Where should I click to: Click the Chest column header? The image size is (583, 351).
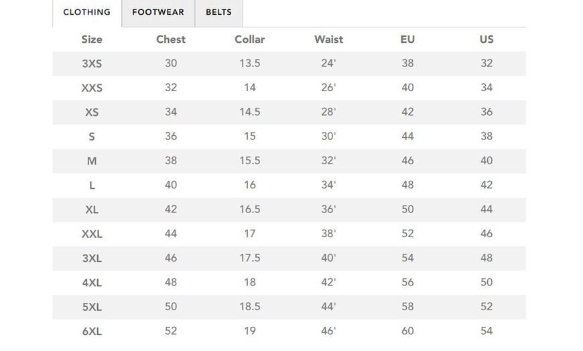pyautogui.click(x=171, y=40)
